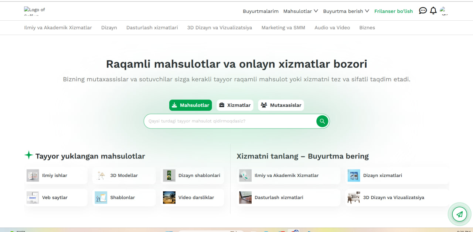Click the Frilanser bo'lish link
The width and height of the screenshot is (473, 232).
pos(393,11)
